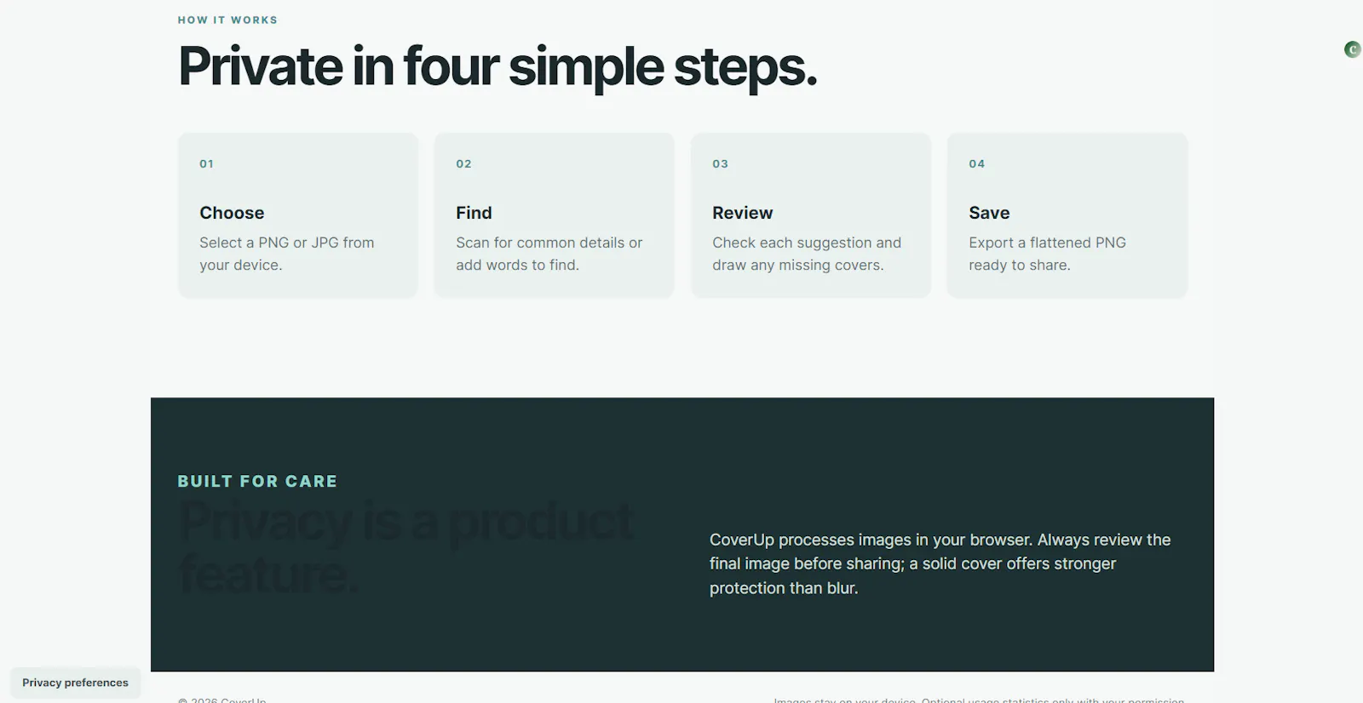1363x703 pixels.
Task: Click 'Select a PNG or JPG' description
Action: pos(287,254)
